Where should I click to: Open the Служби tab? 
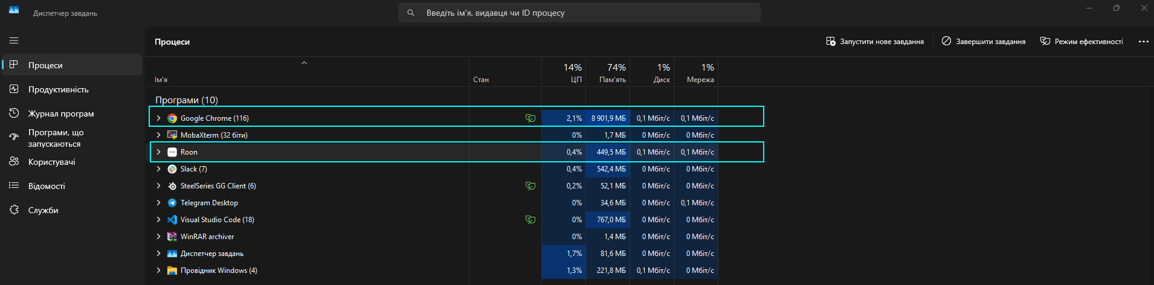[72, 210]
